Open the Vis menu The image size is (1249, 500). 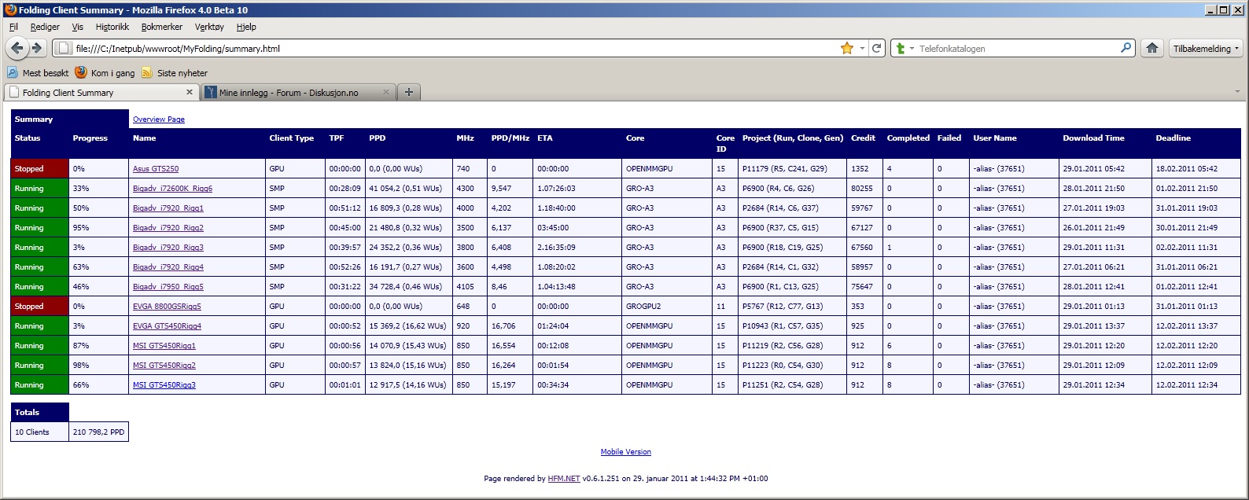(78, 27)
